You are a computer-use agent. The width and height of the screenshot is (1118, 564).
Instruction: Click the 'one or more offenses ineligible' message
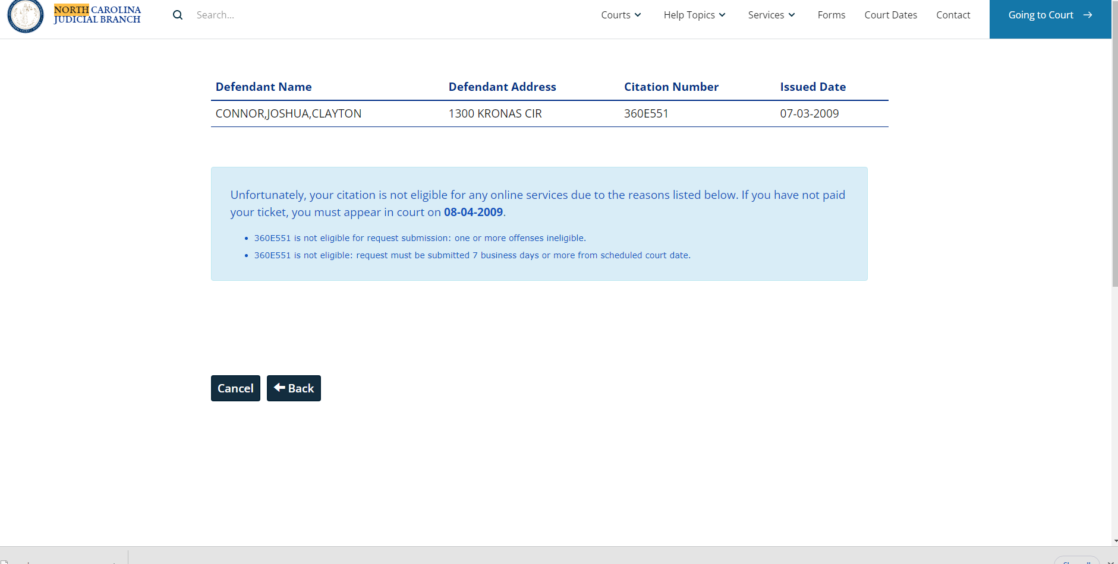point(420,238)
